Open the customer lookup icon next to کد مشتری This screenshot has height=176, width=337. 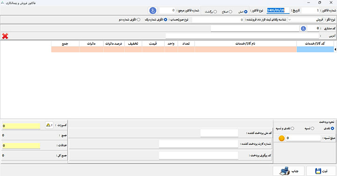click(303, 28)
